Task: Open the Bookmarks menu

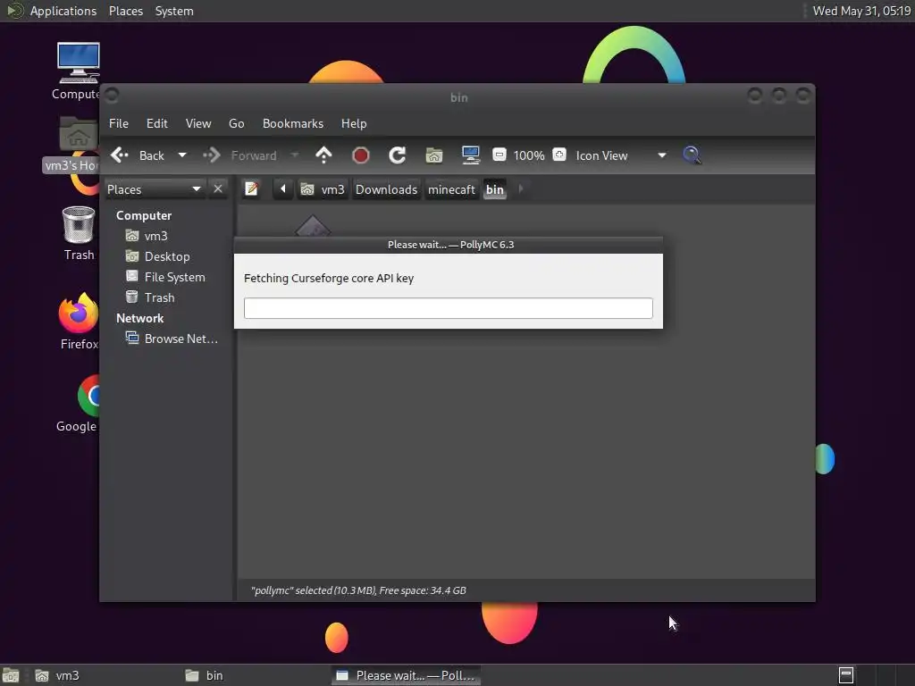Action: (x=293, y=123)
